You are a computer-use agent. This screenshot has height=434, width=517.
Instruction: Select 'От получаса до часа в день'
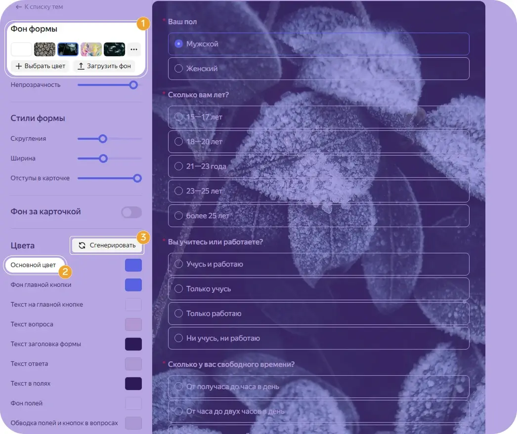tap(318, 387)
